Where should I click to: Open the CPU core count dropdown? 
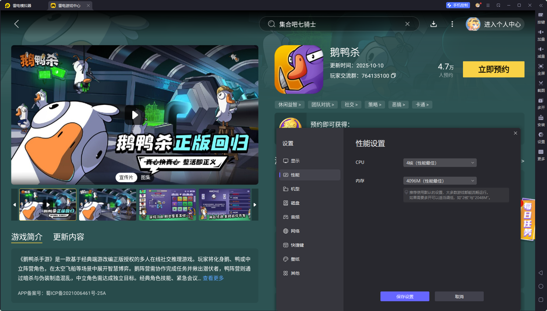439,162
